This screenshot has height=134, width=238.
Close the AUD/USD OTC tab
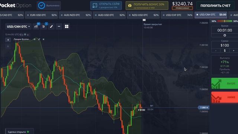tap(96, 15)
